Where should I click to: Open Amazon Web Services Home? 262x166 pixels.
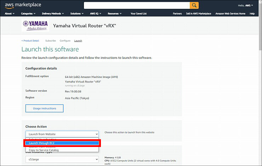coord(230,14)
